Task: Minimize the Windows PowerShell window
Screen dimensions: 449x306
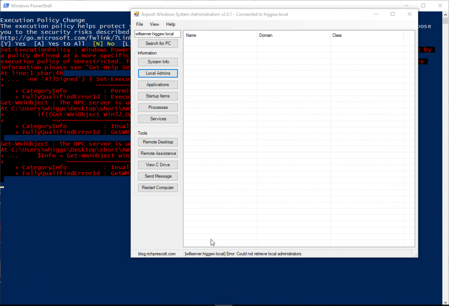Action: pos(407,5)
